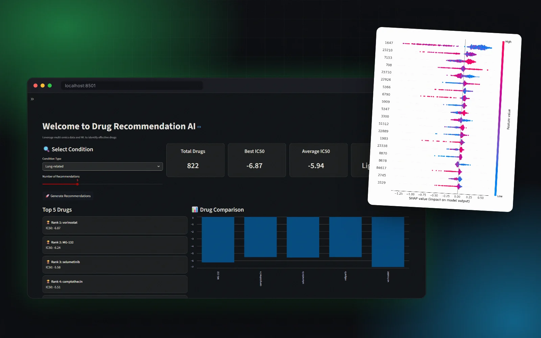Select the Total Drugs 822 metric card
This screenshot has height=338, width=541.
pos(195,160)
